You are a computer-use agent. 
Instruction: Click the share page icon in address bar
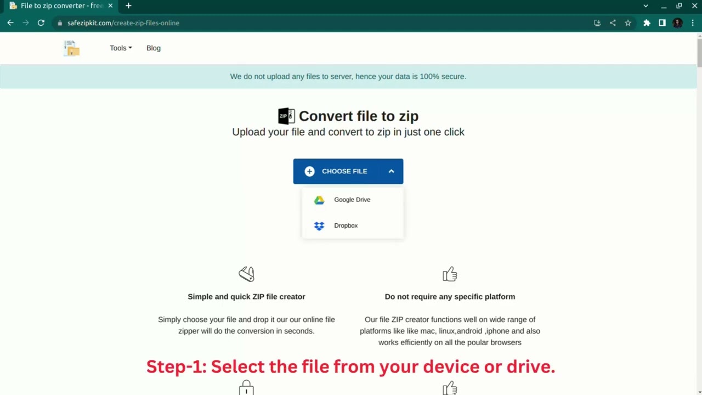tap(613, 22)
